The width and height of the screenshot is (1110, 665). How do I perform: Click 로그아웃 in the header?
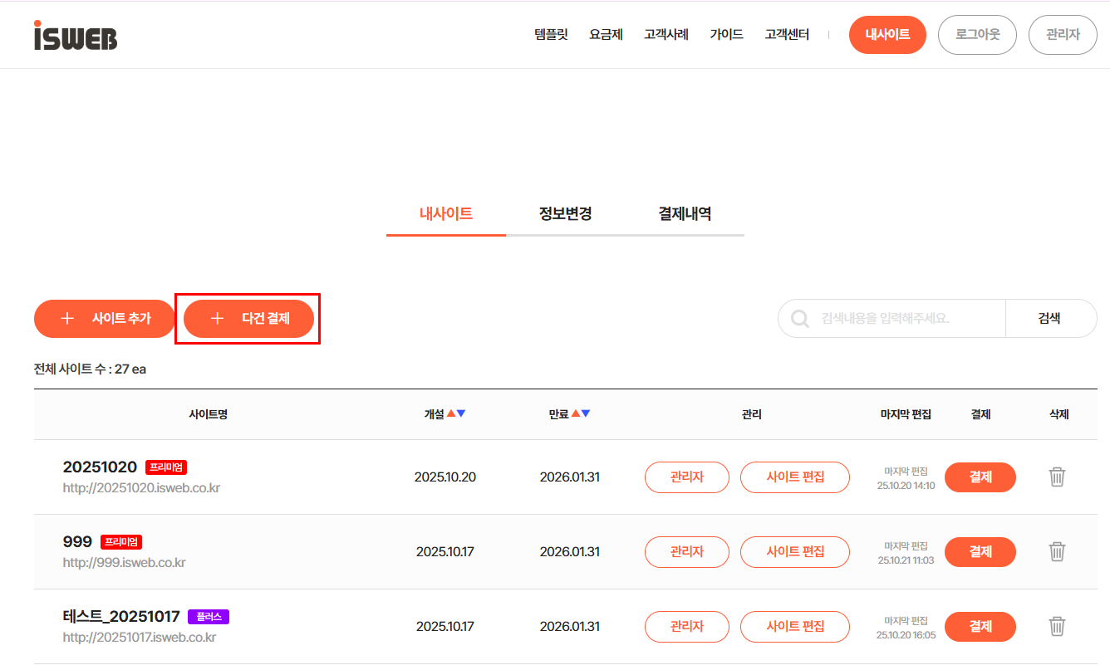click(977, 35)
